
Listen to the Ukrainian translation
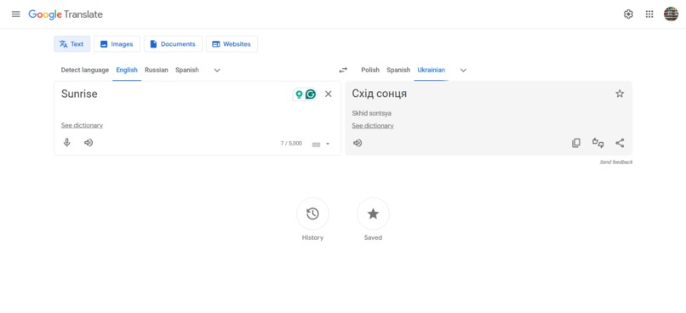click(357, 143)
